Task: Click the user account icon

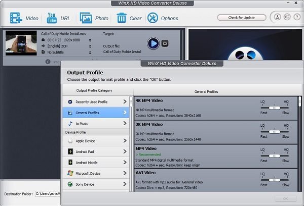Action: 278,17
